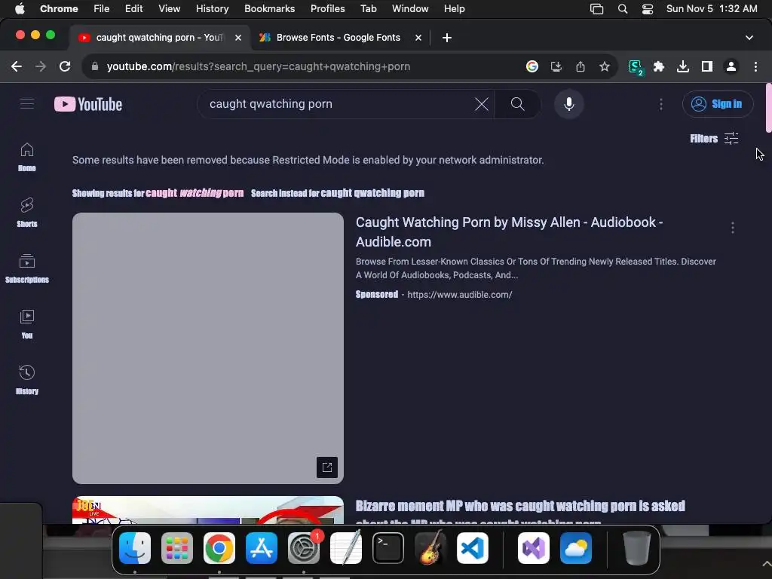
Task: Click the Chrome address bar URL
Action: click(x=258, y=66)
